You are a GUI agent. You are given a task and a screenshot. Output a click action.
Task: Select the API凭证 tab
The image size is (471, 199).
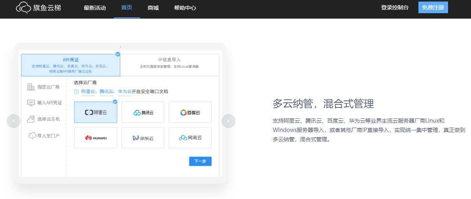pos(70,65)
